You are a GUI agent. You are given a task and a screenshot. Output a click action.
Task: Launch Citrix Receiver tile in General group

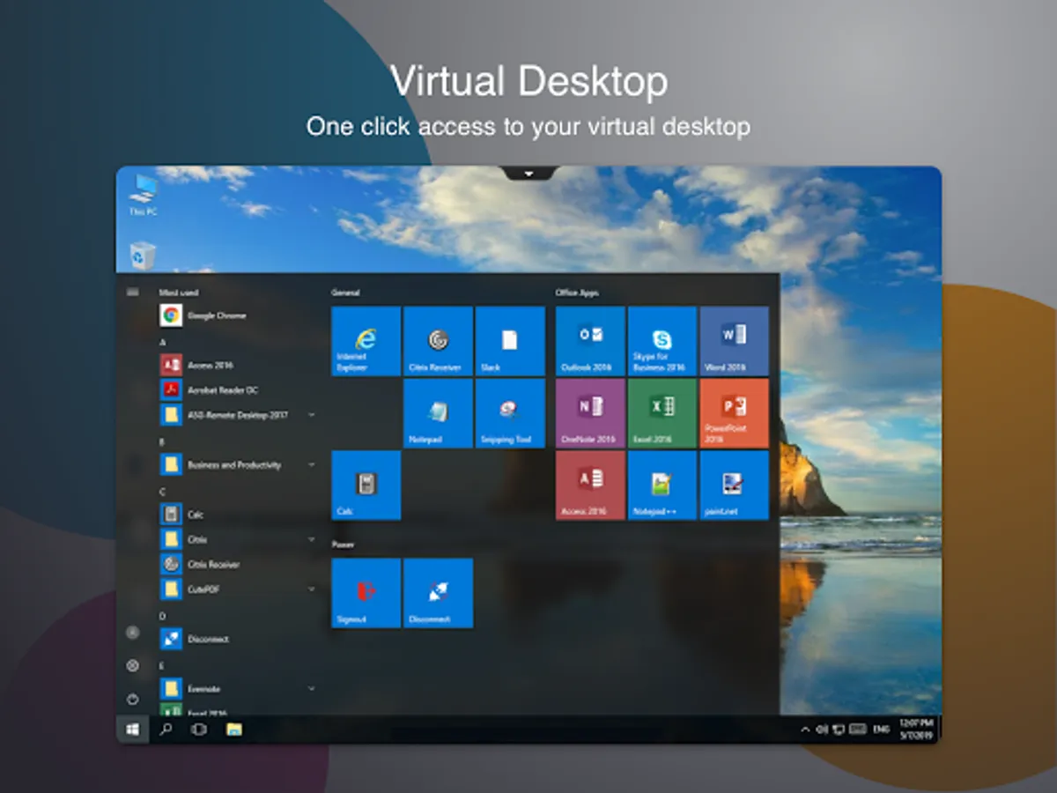(438, 341)
